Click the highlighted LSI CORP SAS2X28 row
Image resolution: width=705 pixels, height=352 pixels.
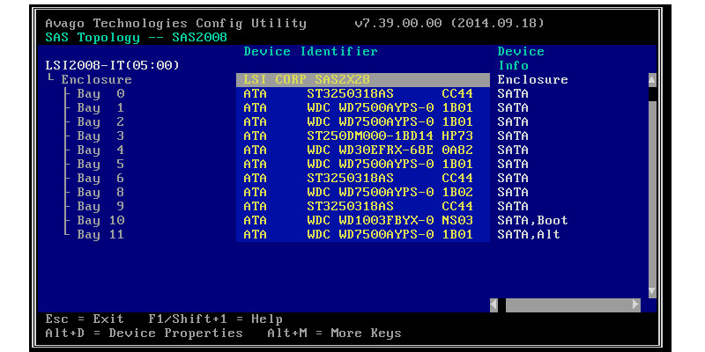[x=363, y=80]
